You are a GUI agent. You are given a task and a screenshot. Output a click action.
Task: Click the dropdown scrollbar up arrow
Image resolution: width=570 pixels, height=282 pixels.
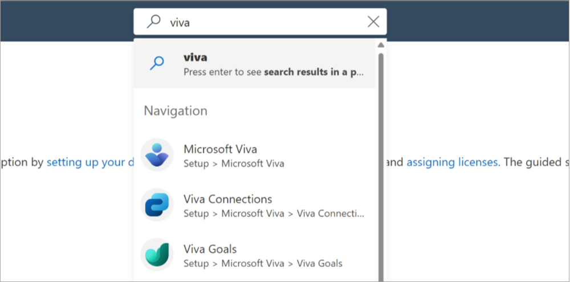coord(381,45)
